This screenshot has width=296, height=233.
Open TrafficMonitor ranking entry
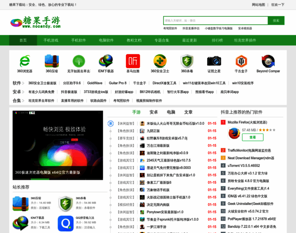tap(249, 150)
